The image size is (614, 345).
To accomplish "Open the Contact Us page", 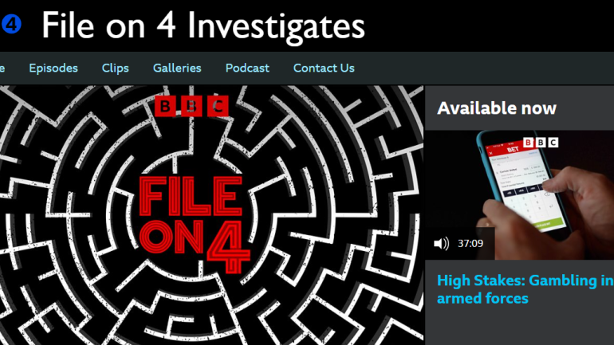I will 324,68.
